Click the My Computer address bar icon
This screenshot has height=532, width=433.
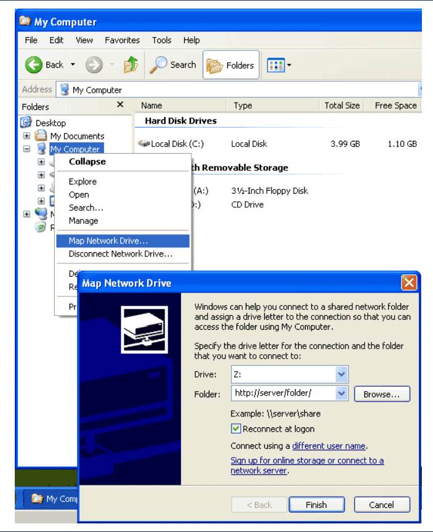(x=64, y=90)
